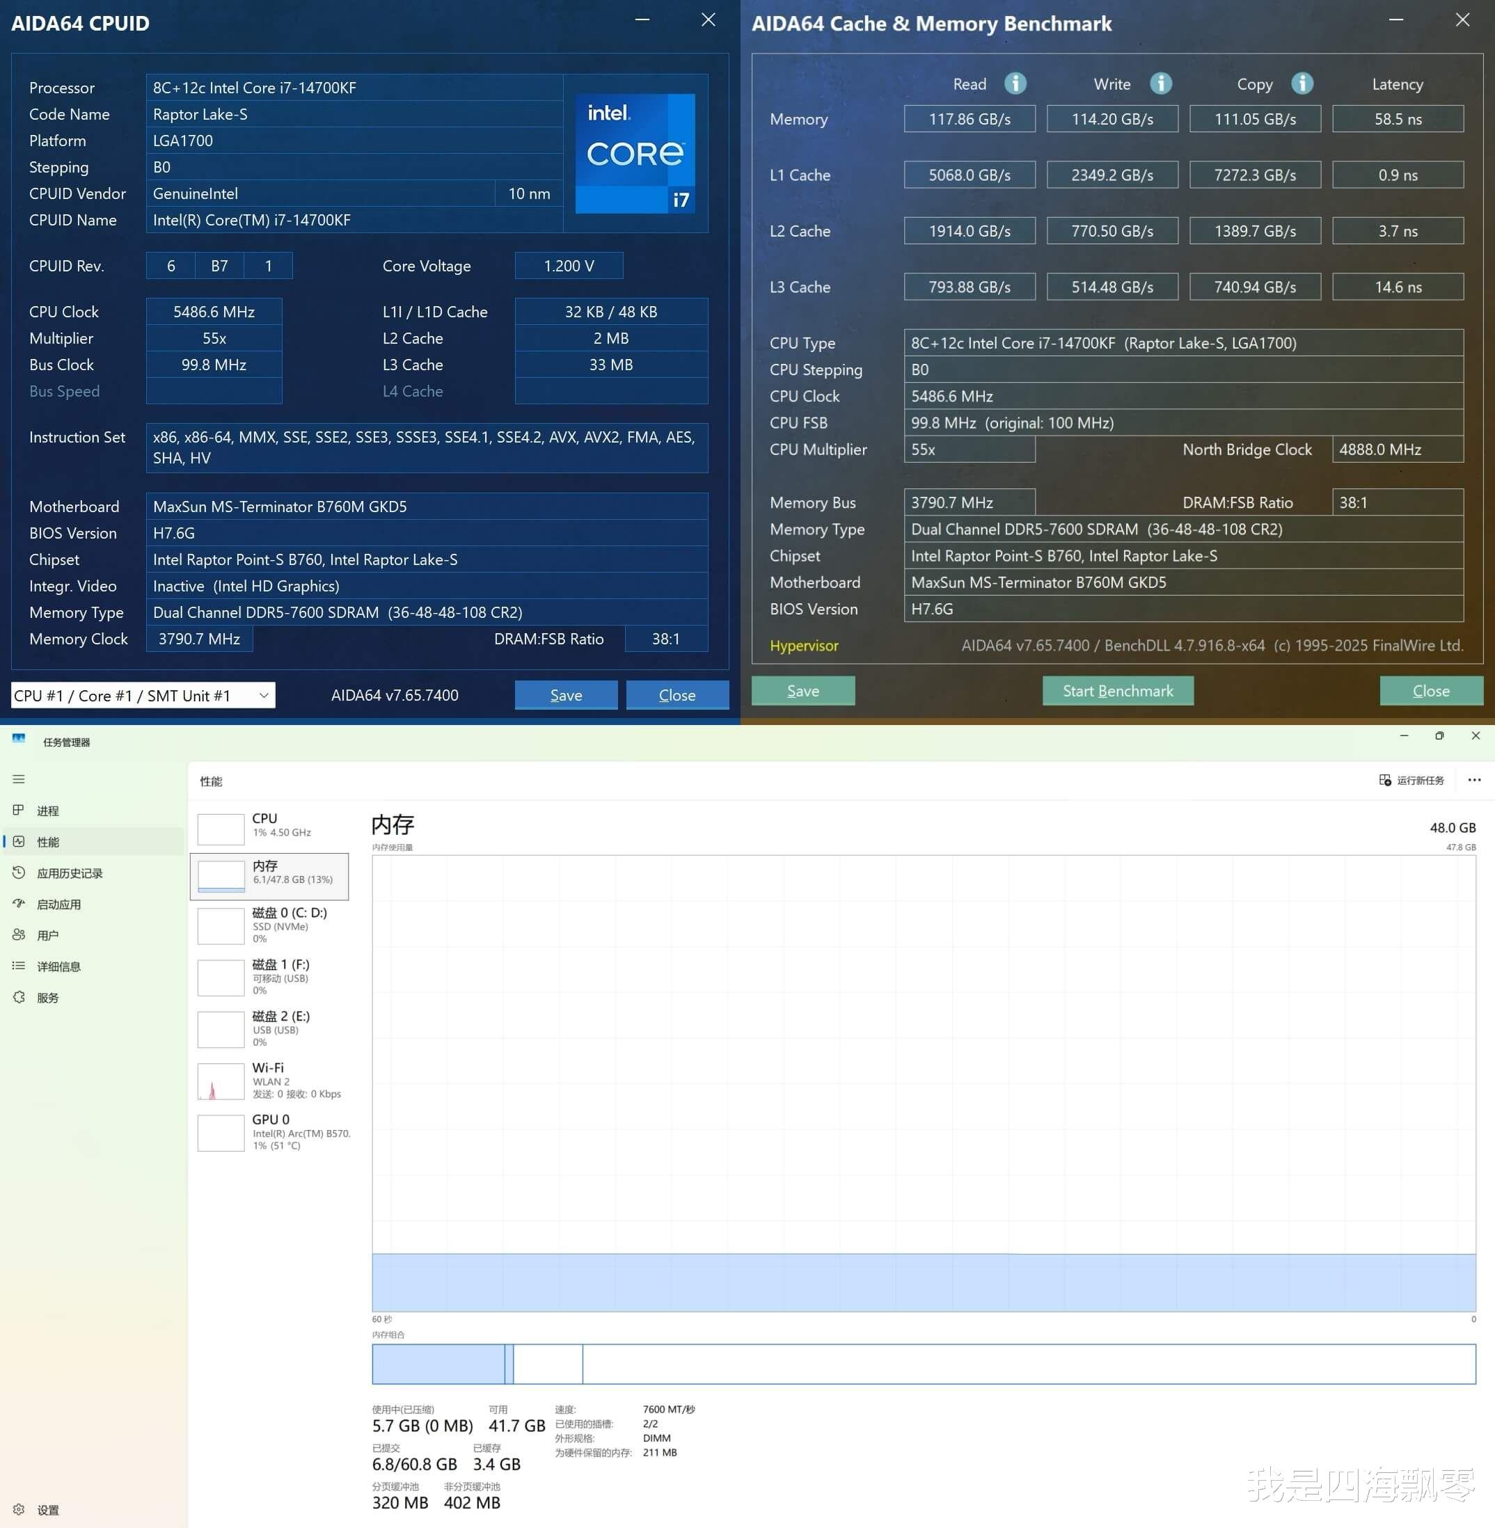This screenshot has height=1528, width=1495.
Task: Click the Run new task icon
Action: 1385,780
